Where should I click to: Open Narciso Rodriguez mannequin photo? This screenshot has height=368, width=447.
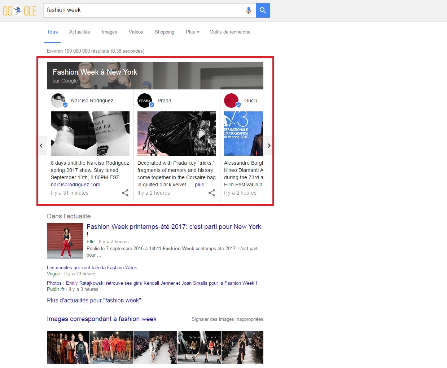click(x=90, y=133)
